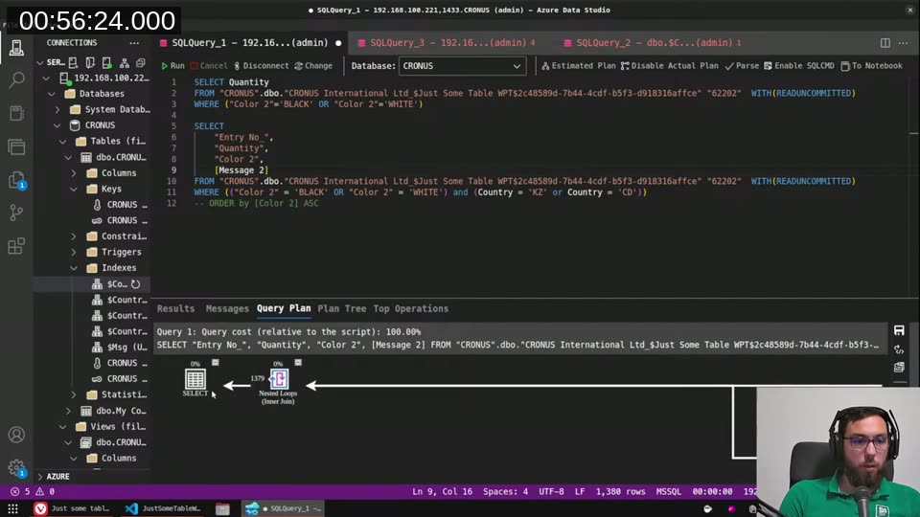
Task: Collapse the SELECT plan node minus box
Action: pos(216,362)
